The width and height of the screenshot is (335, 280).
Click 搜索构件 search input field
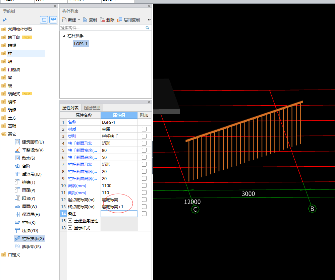click(102, 28)
